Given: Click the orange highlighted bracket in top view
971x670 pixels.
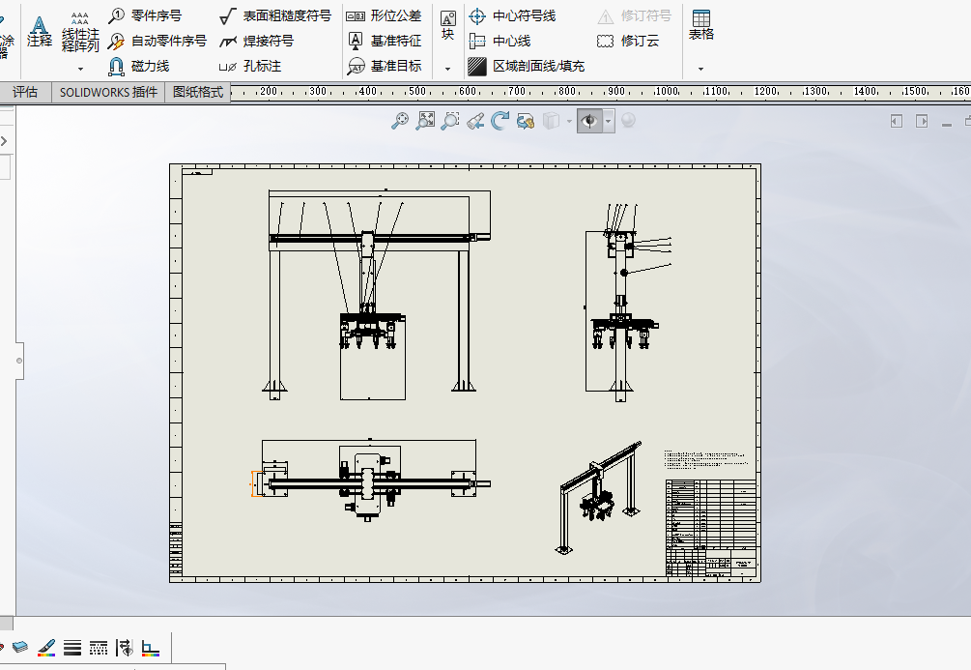Looking at the screenshot, I should click(x=254, y=483).
